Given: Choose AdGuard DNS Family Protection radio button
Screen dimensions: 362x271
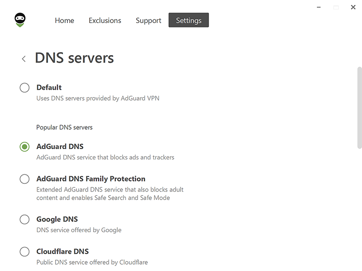Looking at the screenshot, I should pos(24,179).
